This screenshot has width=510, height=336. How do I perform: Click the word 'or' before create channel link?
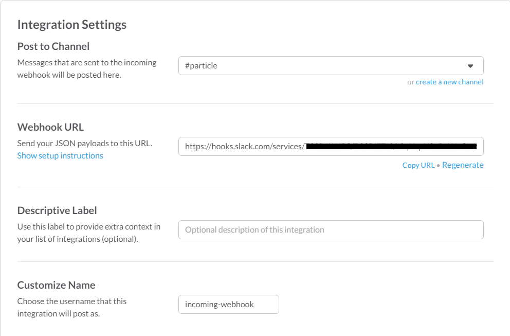(411, 82)
